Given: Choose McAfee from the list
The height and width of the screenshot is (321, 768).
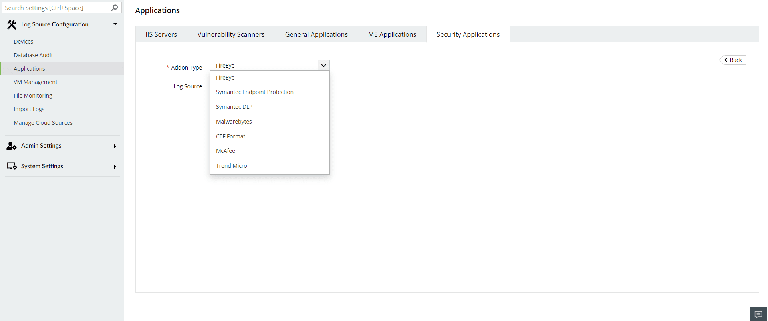Looking at the screenshot, I should [x=270, y=151].
